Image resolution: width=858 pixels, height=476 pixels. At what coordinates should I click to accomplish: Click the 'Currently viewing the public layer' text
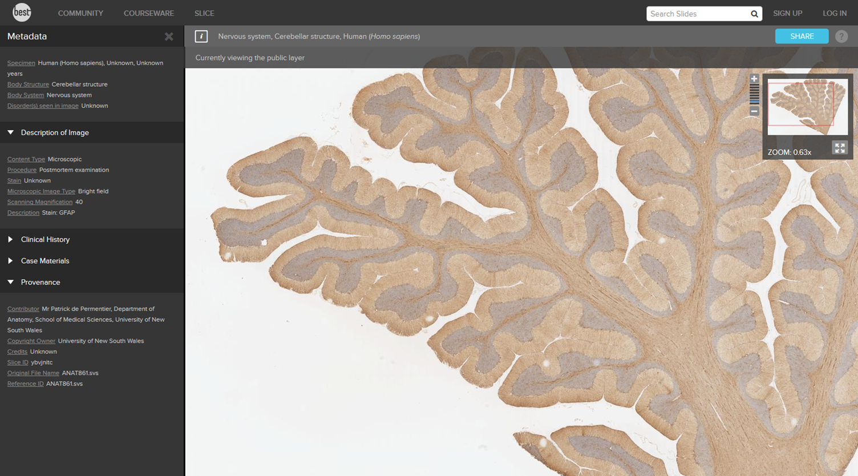250,58
